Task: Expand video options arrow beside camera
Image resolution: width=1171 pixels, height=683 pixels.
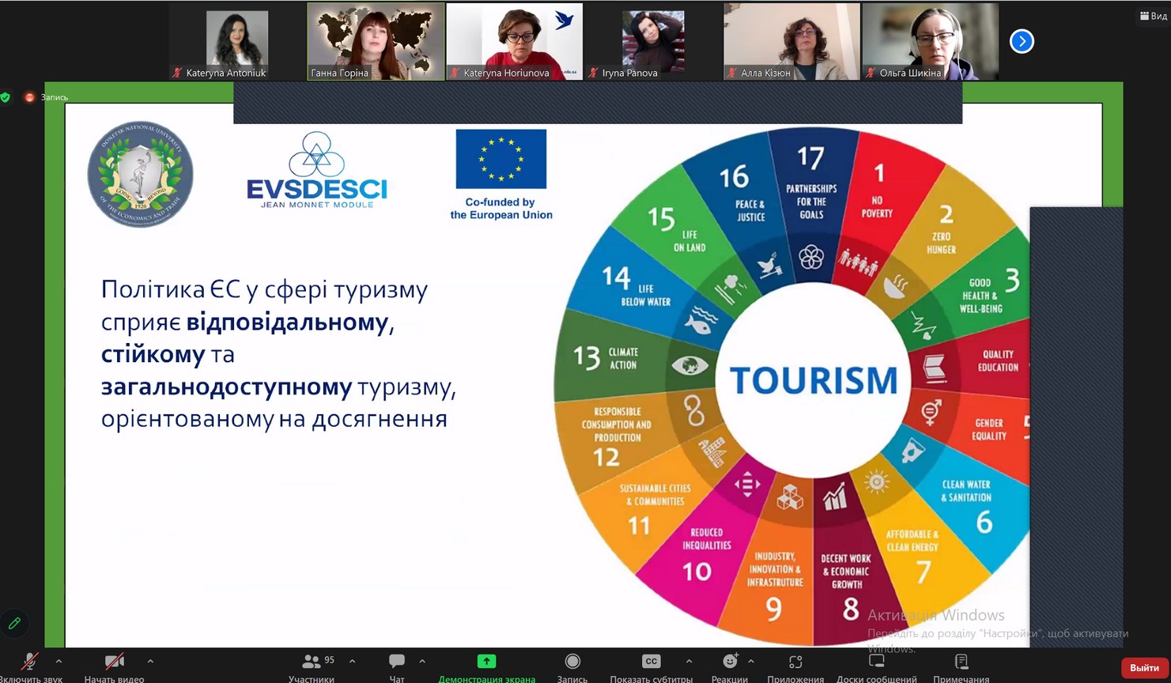Action: [x=150, y=661]
